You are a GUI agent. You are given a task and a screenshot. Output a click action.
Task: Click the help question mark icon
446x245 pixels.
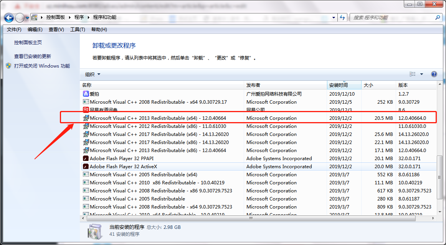point(434,74)
